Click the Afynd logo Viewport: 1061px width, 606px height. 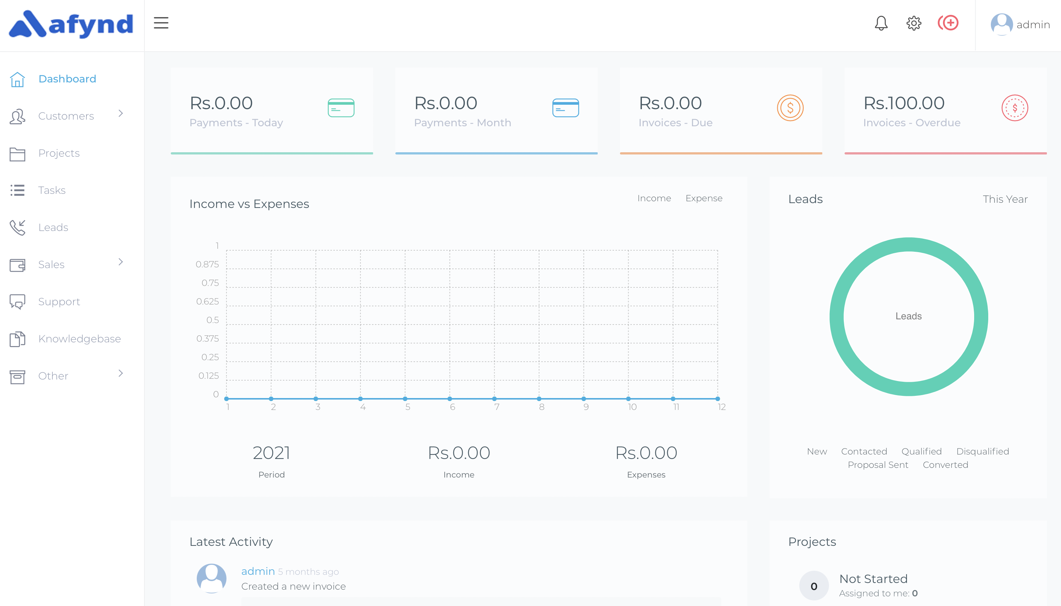[71, 24]
